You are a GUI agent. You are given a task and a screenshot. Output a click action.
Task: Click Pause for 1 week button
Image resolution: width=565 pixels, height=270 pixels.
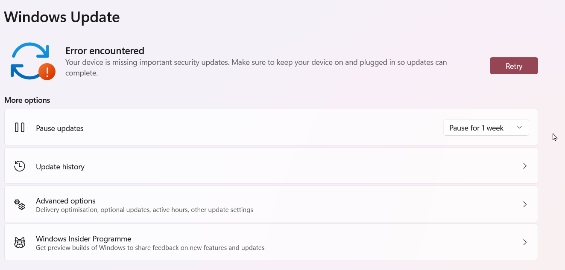(477, 128)
